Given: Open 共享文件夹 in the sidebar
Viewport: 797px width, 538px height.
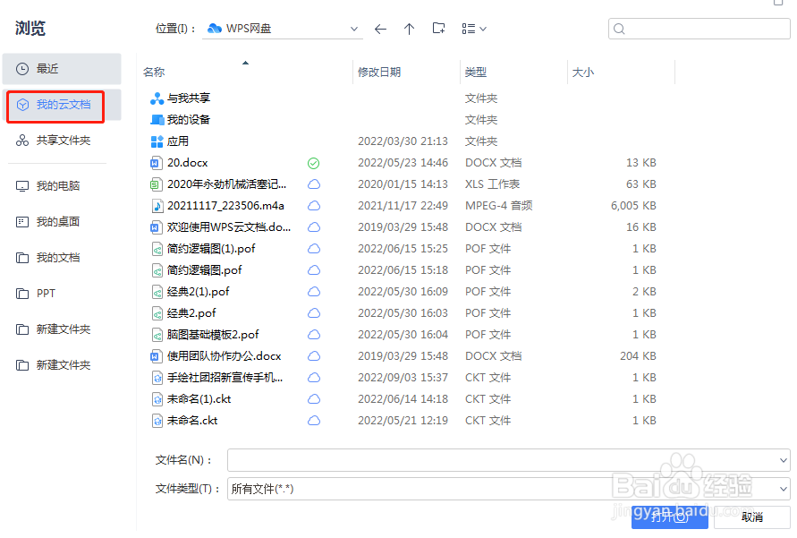Looking at the screenshot, I should coord(62,141).
